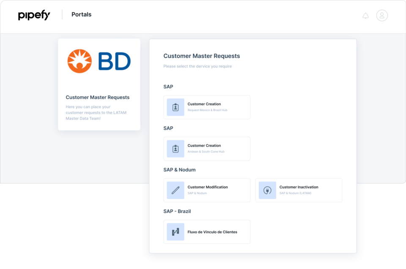
Task: Click the plug icon on Customer Inactivation
Action: [267, 190]
